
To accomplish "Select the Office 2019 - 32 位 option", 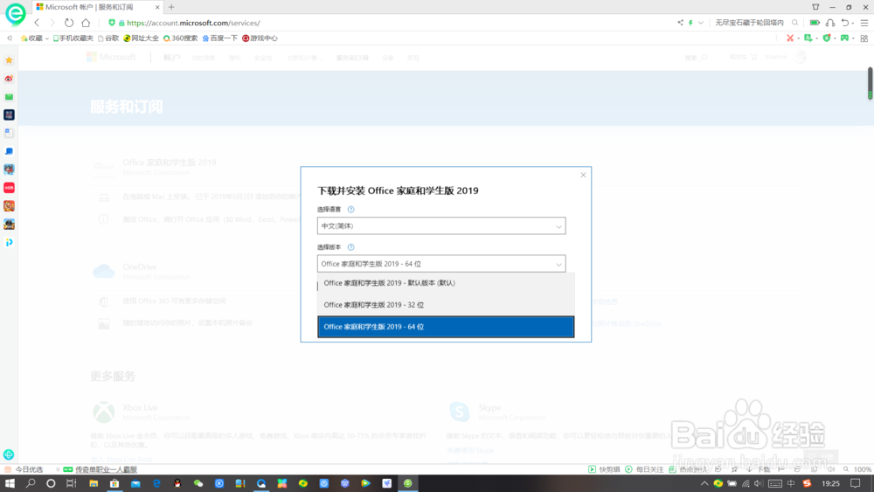I will pos(446,305).
